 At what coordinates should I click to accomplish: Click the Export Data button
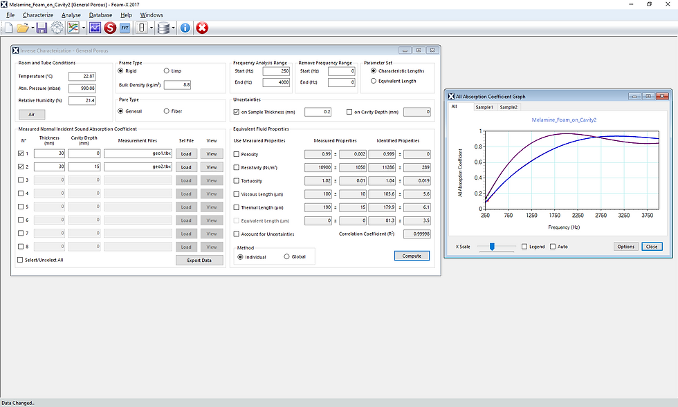[199, 260]
